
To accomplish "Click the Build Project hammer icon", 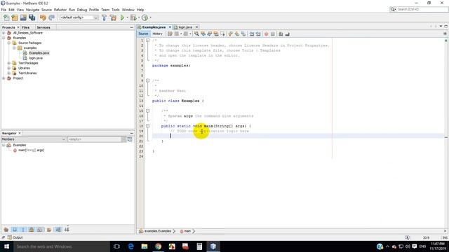I will 105,17.
